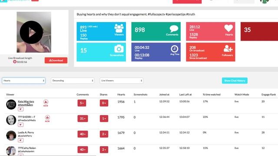The width and height of the screenshot is (278, 156).
Task: Click the Hearts column header
Action: click(x=121, y=94)
